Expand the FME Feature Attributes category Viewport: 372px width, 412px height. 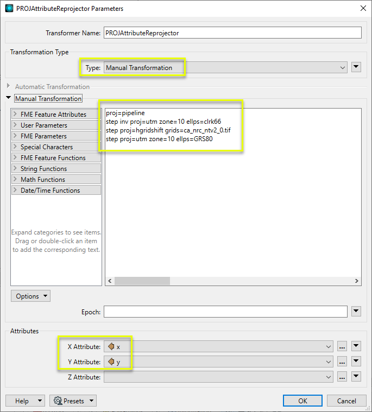point(56,115)
